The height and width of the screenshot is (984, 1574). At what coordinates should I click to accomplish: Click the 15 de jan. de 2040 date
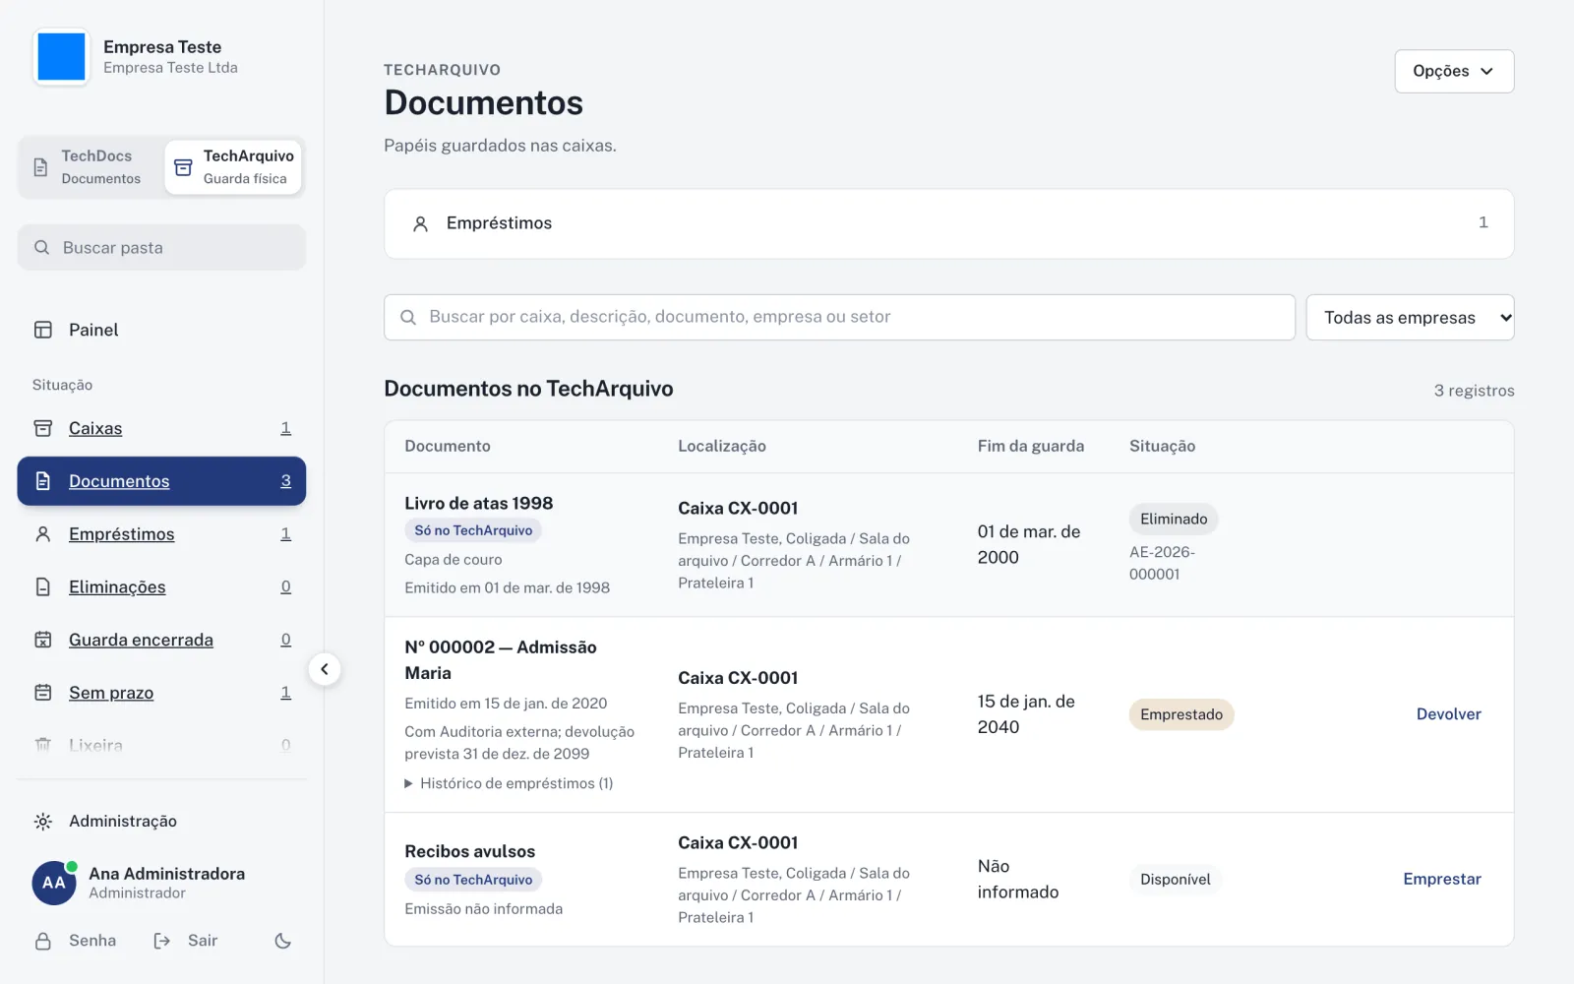(x=1026, y=714)
